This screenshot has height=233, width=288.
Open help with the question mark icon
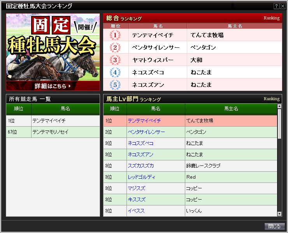tap(276, 6)
